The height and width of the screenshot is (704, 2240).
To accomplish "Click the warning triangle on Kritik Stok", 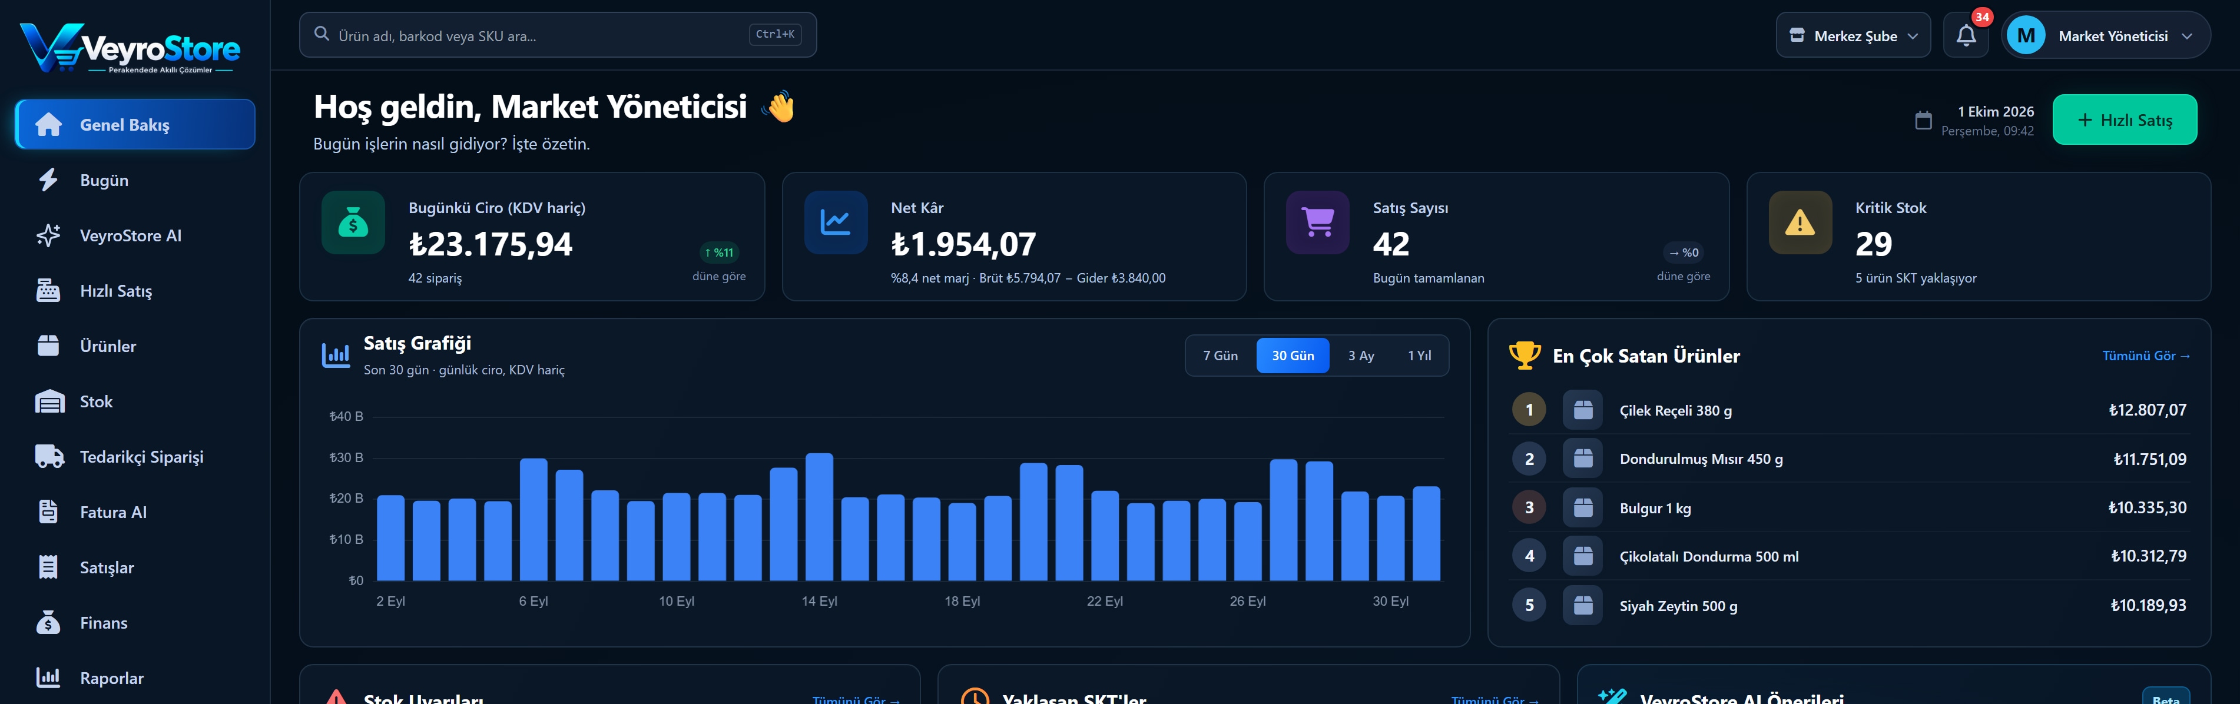I will pyautogui.click(x=1800, y=223).
